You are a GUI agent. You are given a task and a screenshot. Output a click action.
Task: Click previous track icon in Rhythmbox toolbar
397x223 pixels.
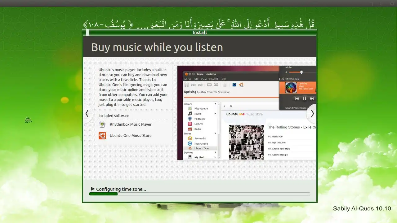(x=193, y=85)
